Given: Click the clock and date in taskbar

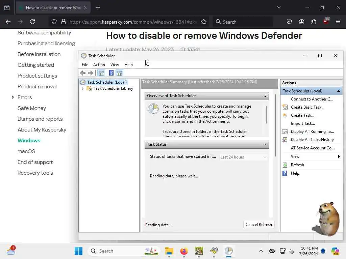Looking at the screenshot, I should (308, 251).
